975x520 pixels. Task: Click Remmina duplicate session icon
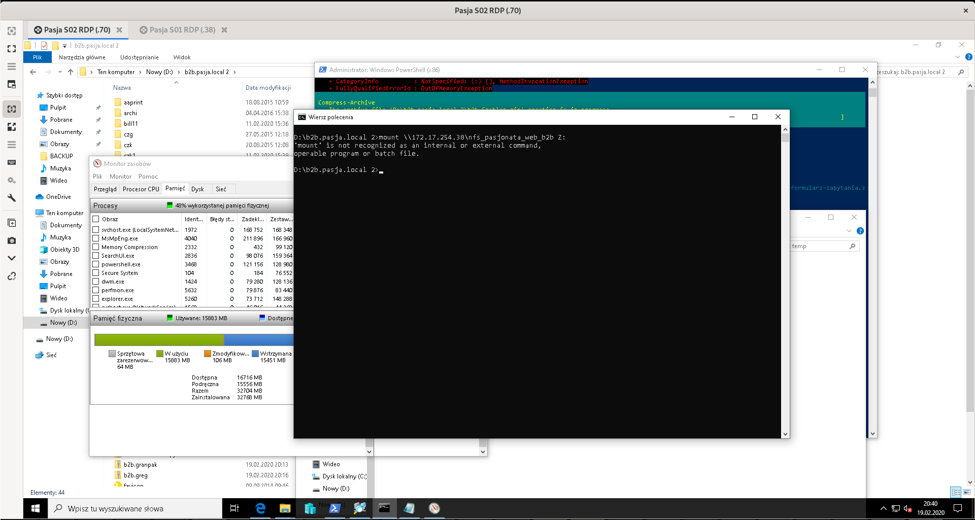tap(12, 223)
